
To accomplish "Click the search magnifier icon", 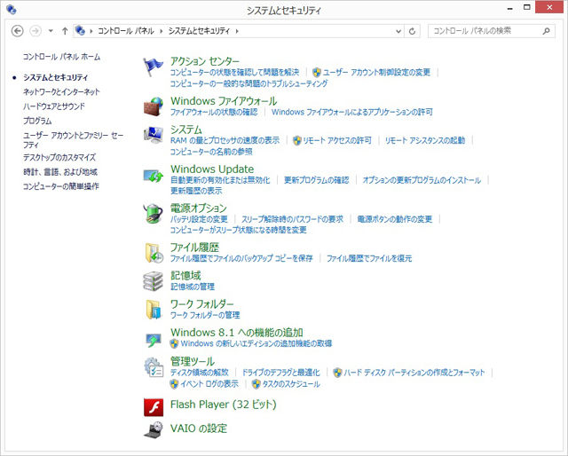I will [x=547, y=31].
